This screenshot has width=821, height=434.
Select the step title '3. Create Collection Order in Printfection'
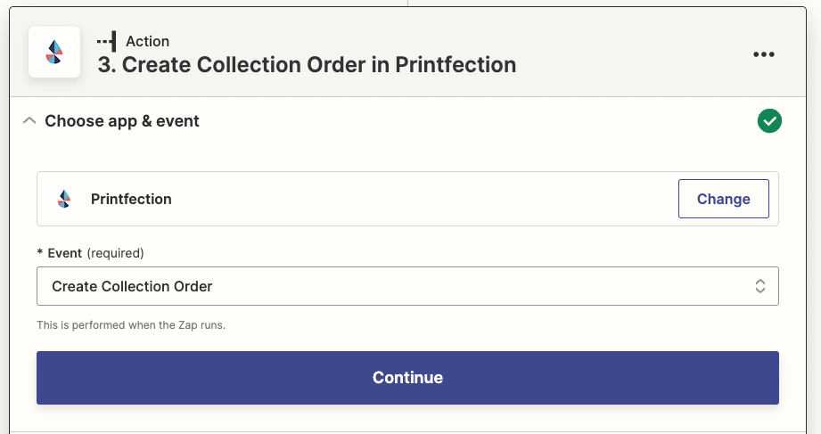click(x=307, y=65)
